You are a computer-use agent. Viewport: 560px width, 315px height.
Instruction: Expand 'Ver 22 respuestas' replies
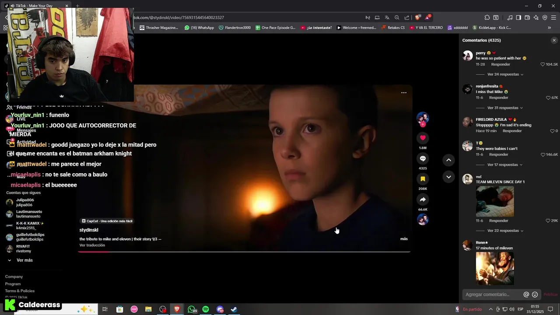coord(505,231)
